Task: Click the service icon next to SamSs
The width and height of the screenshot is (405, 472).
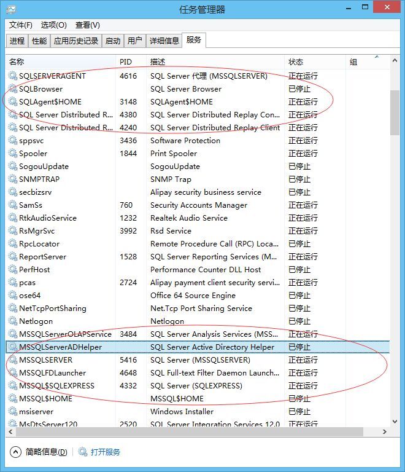Action: click(13, 205)
